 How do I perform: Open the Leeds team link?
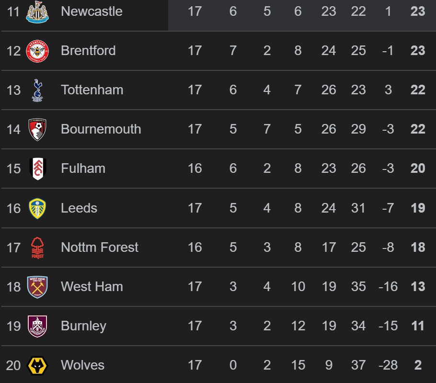point(79,208)
